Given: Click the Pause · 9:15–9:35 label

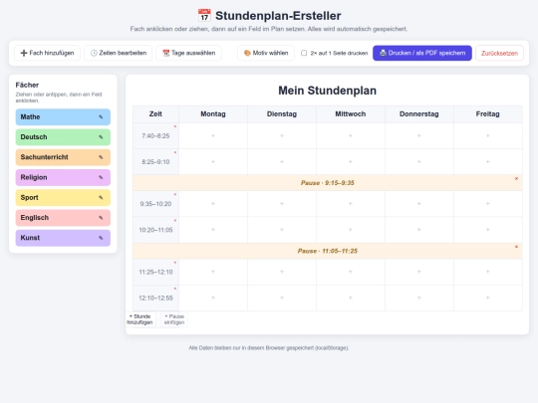Looking at the screenshot, I should pos(328,183).
